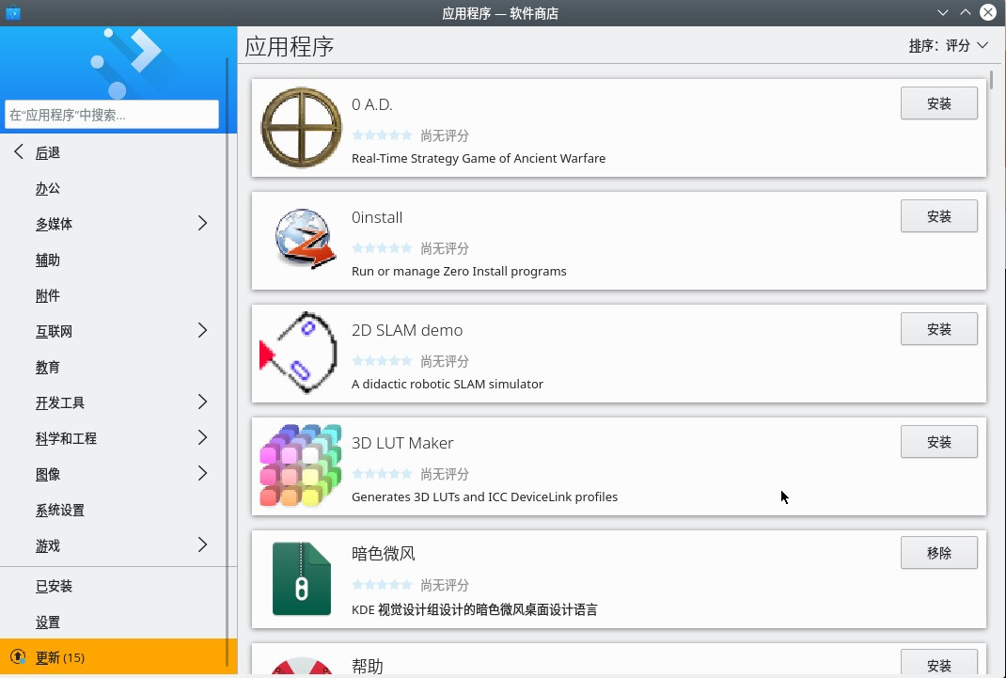Install 0 A.D. with its 安装 button

tap(938, 103)
